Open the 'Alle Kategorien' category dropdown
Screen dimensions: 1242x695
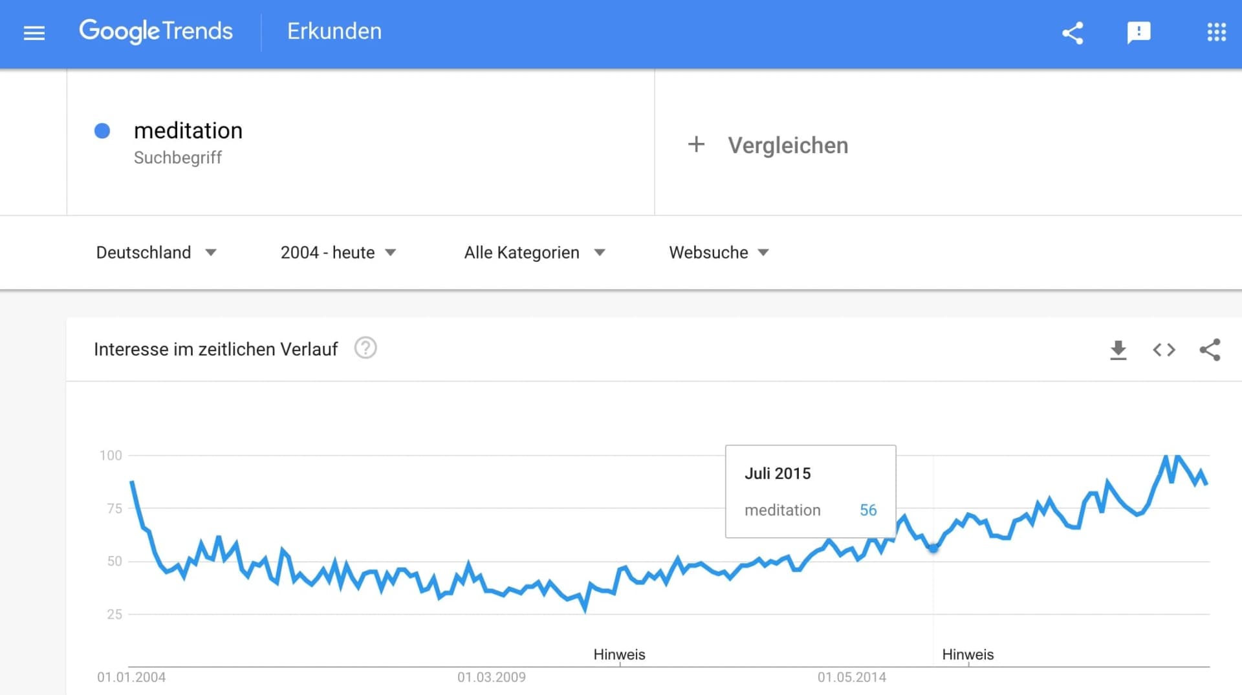click(x=534, y=252)
